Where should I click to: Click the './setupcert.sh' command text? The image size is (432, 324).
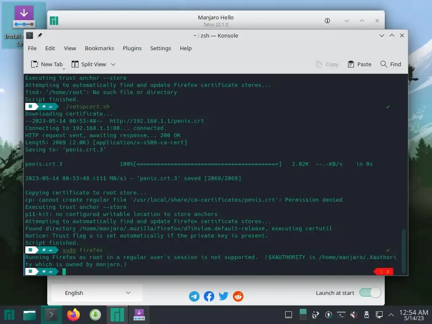coord(86,107)
